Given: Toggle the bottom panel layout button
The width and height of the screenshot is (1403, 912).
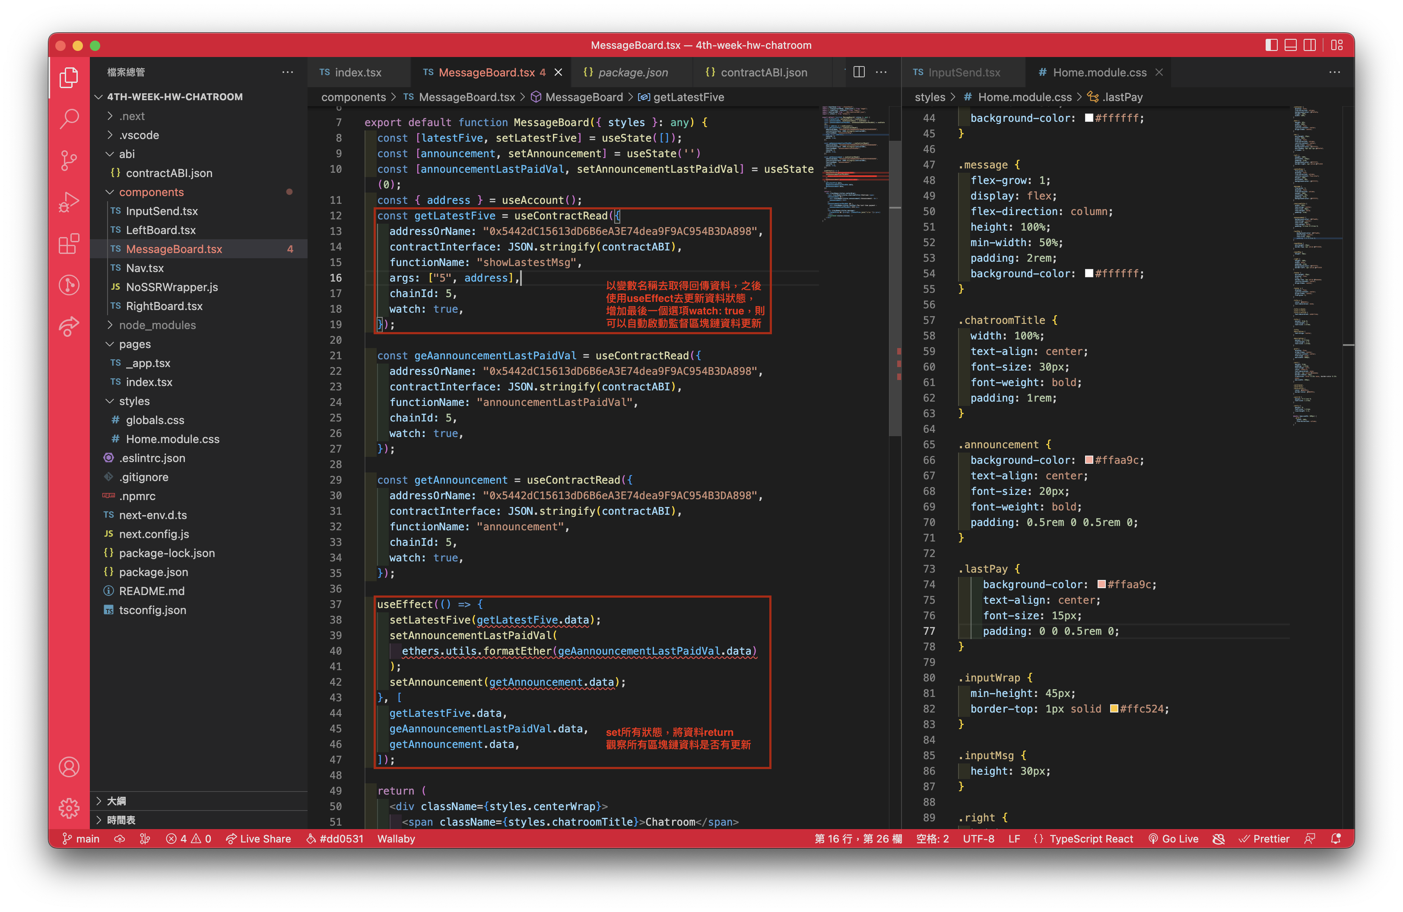Looking at the screenshot, I should (1290, 45).
